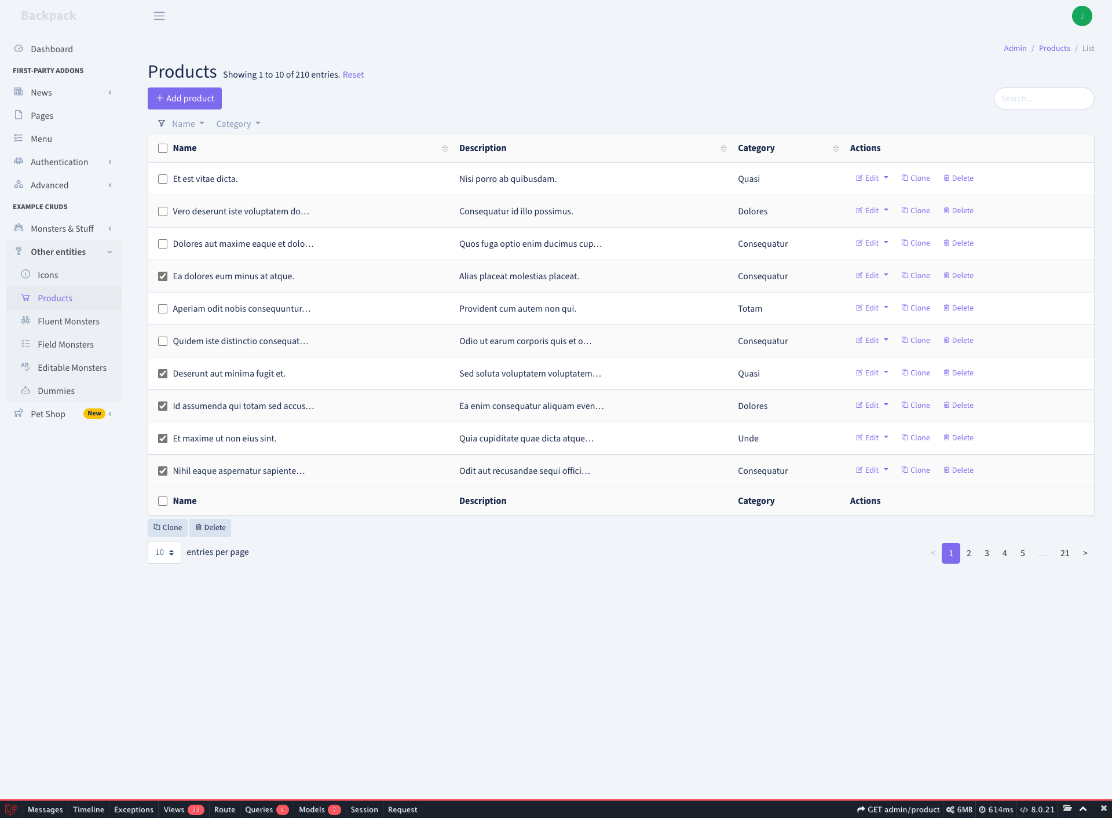The width and height of the screenshot is (1112, 818).
Task: Click the Add product button
Action: pyautogui.click(x=184, y=98)
